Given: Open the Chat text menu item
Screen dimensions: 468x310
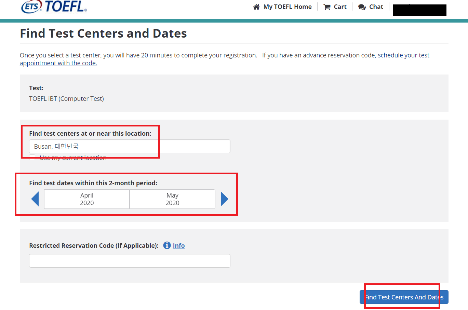Looking at the screenshot, I should [x=376, y=7].
